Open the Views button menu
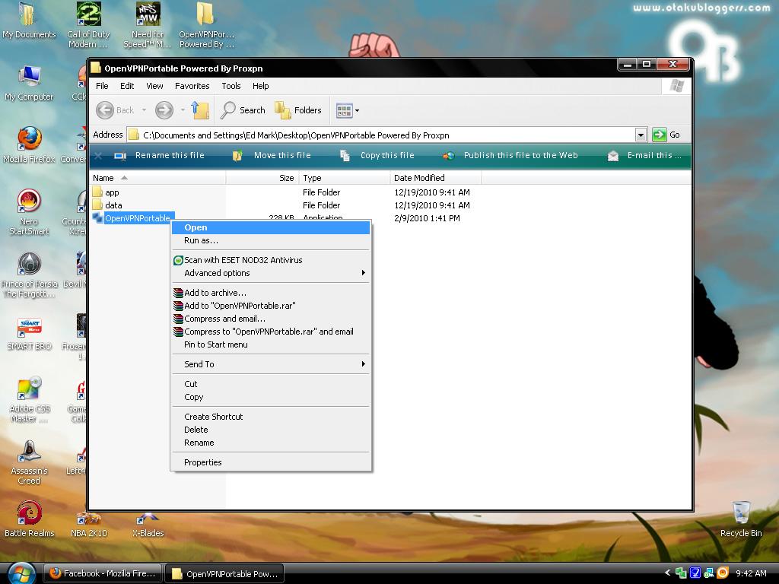The width and height of the screenshot is (779, 584). (347, 110)
